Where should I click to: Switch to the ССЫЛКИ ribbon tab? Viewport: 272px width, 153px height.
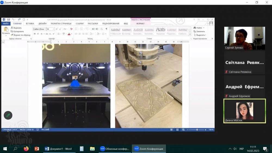79,24
